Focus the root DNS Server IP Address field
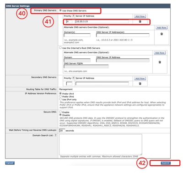This screenshot has height=173, width=183. pyautogui.click(x=123, y=61)
